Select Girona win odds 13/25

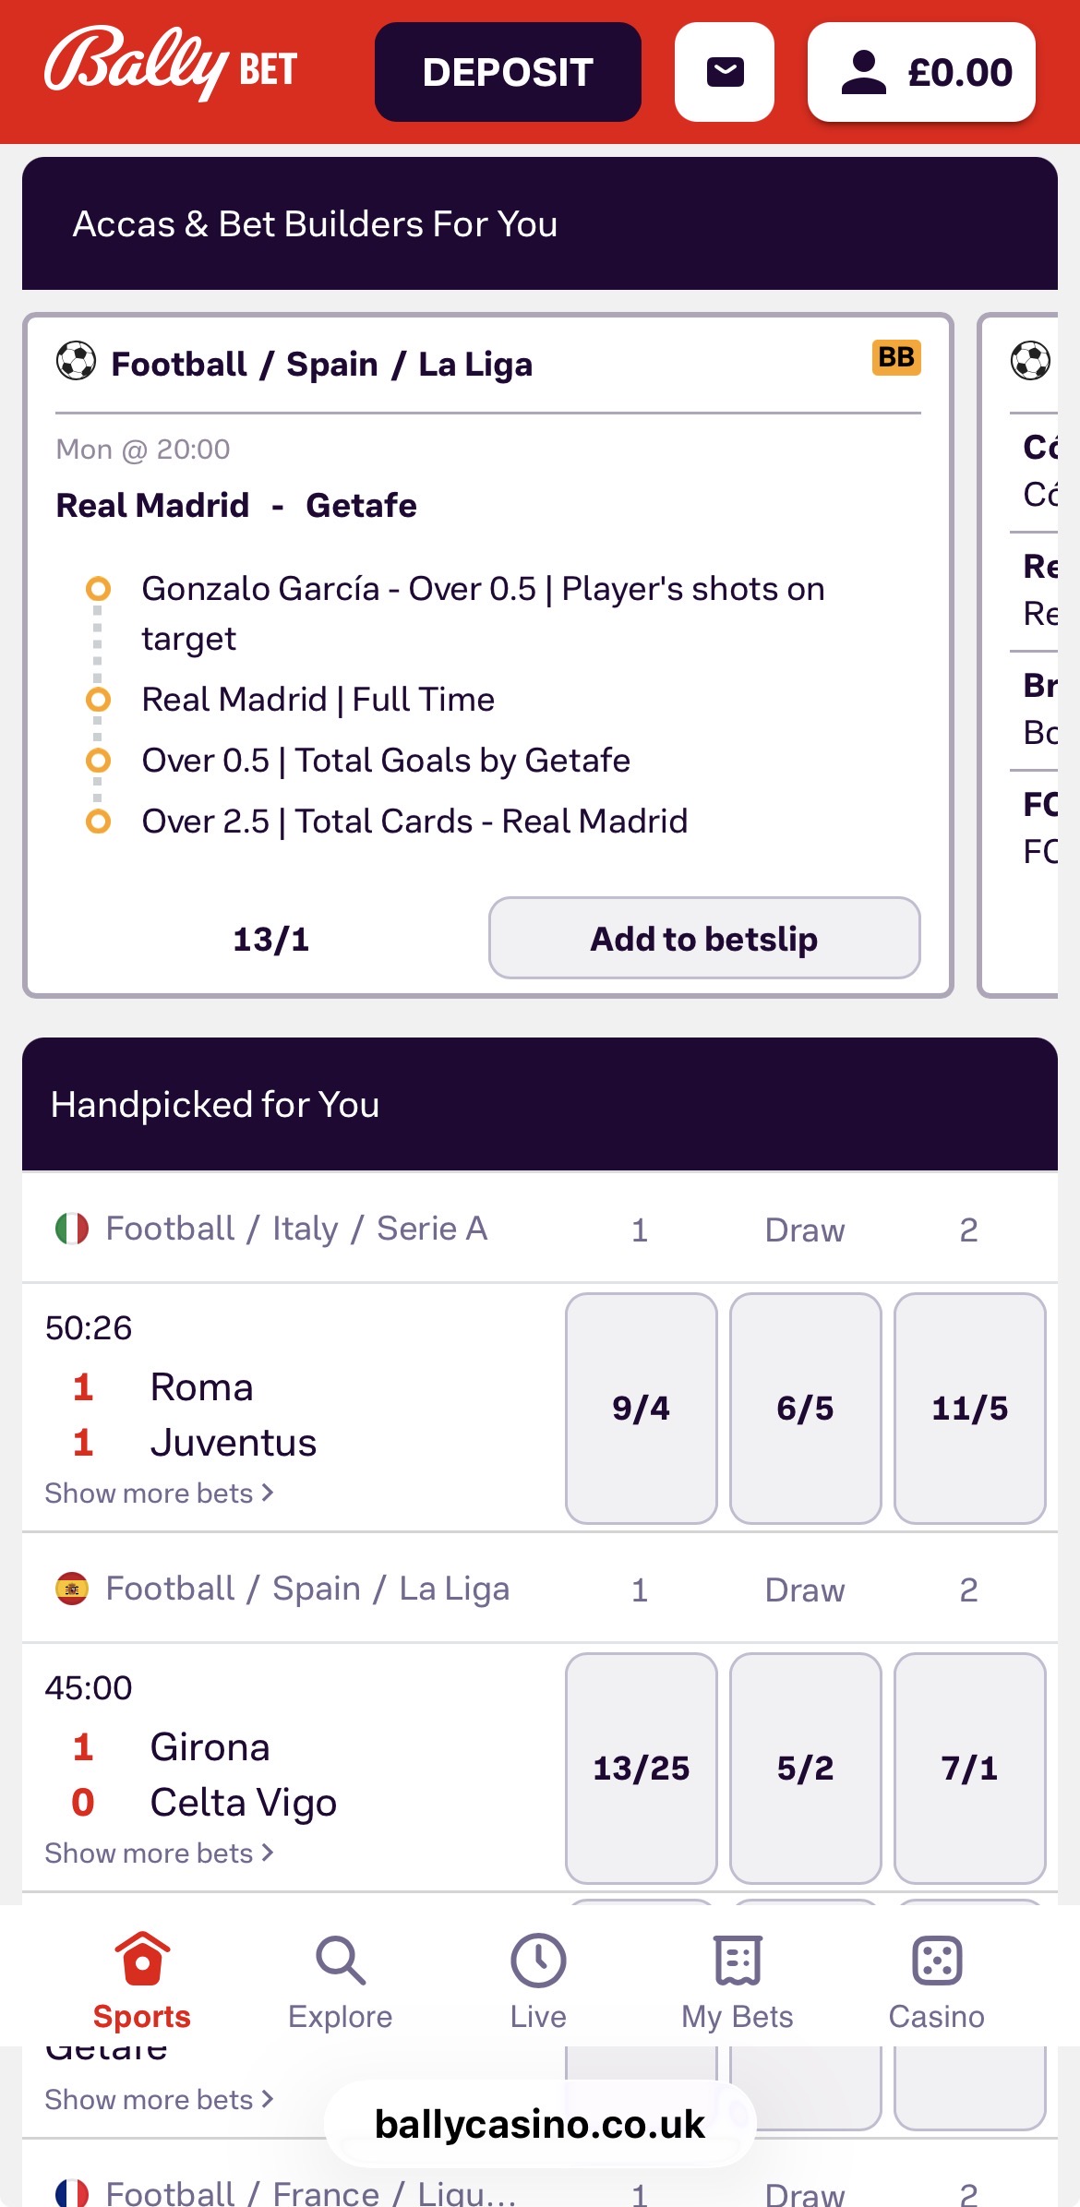641,1768
